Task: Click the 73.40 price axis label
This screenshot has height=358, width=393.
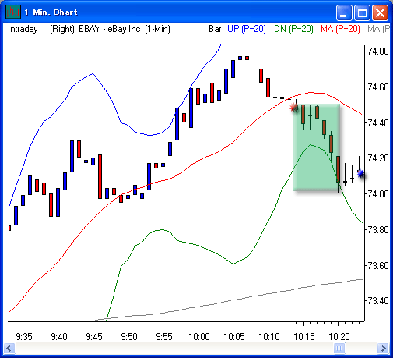Action: coord(378,301)
